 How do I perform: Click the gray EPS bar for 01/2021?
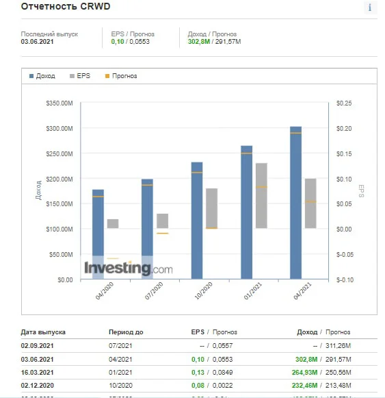(x=261, y=195)
